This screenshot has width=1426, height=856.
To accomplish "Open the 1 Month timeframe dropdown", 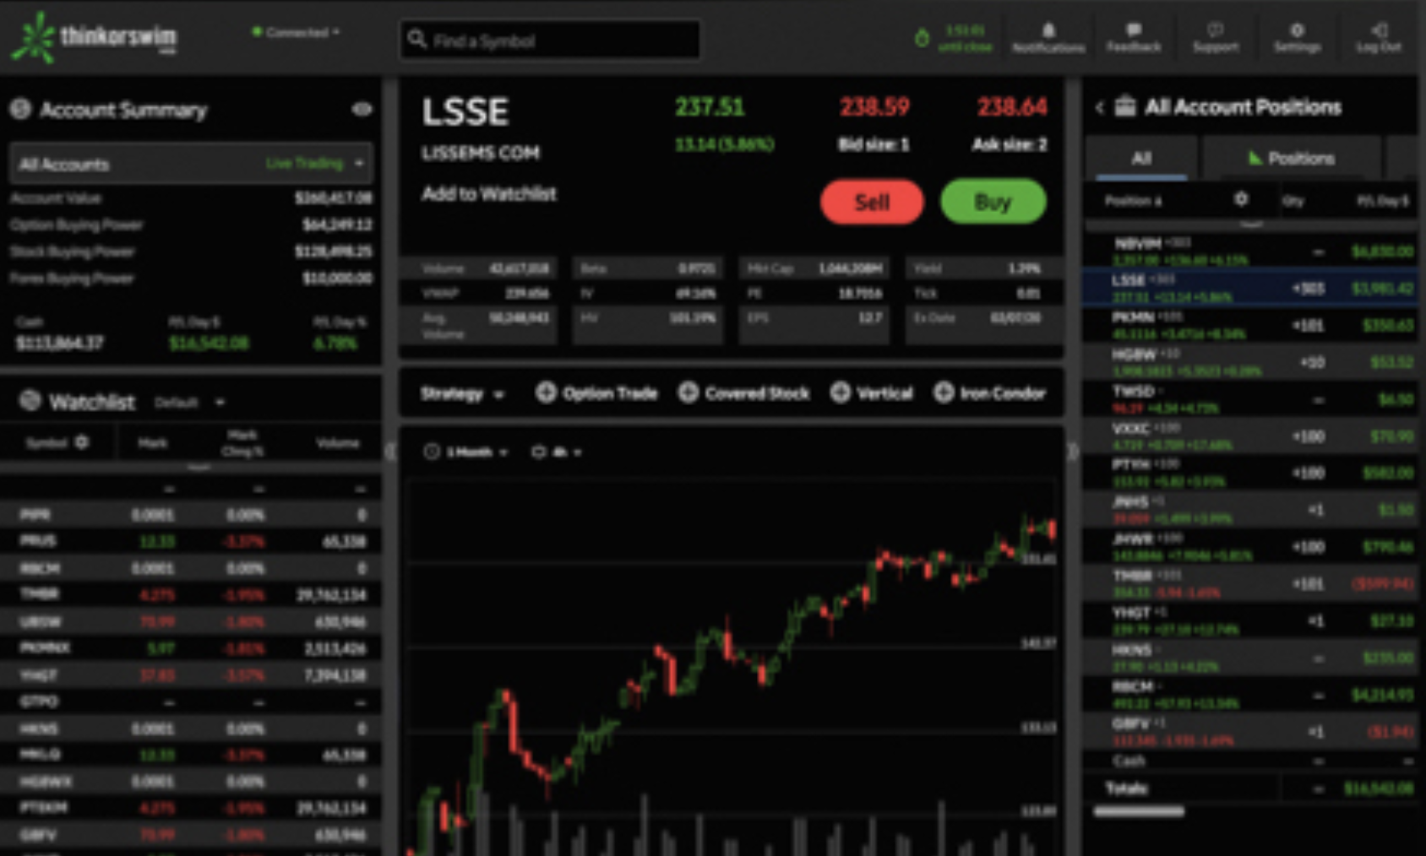I will click(468, 452).
